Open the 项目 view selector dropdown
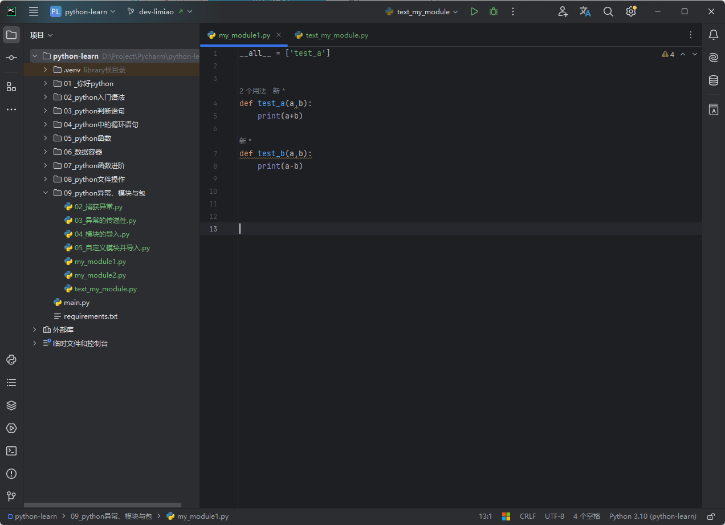The height and width of the screenshot is (525, 725). click(42, 35)
